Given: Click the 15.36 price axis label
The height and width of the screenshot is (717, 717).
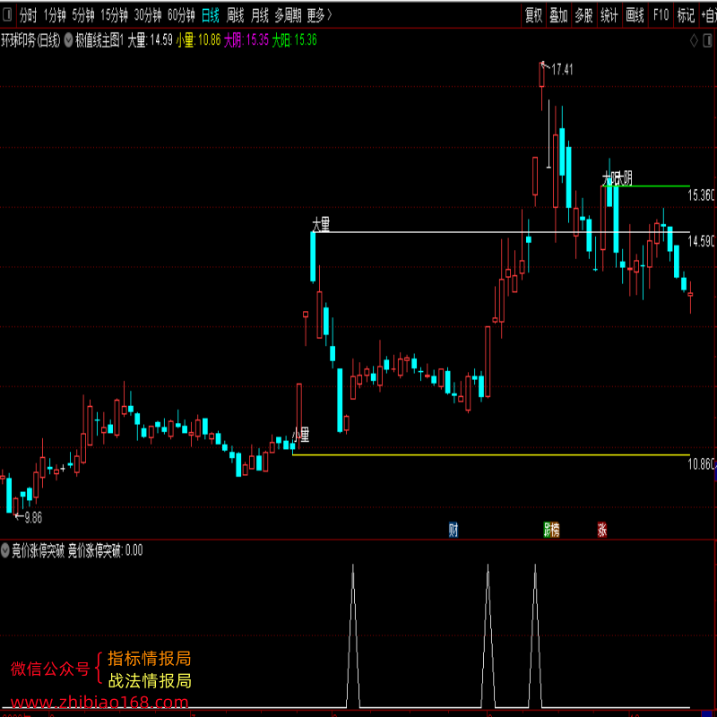Looking at the screenshot, I should click(x=701, y=195).
